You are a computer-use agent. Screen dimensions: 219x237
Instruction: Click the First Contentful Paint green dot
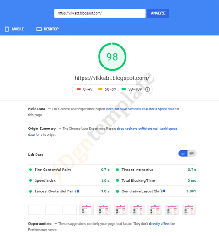click(31, 170)
